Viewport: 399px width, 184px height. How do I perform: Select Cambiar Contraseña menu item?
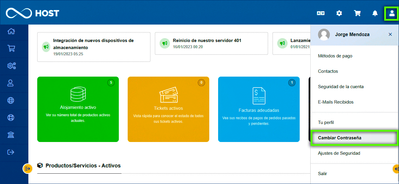tap(340, 138)
